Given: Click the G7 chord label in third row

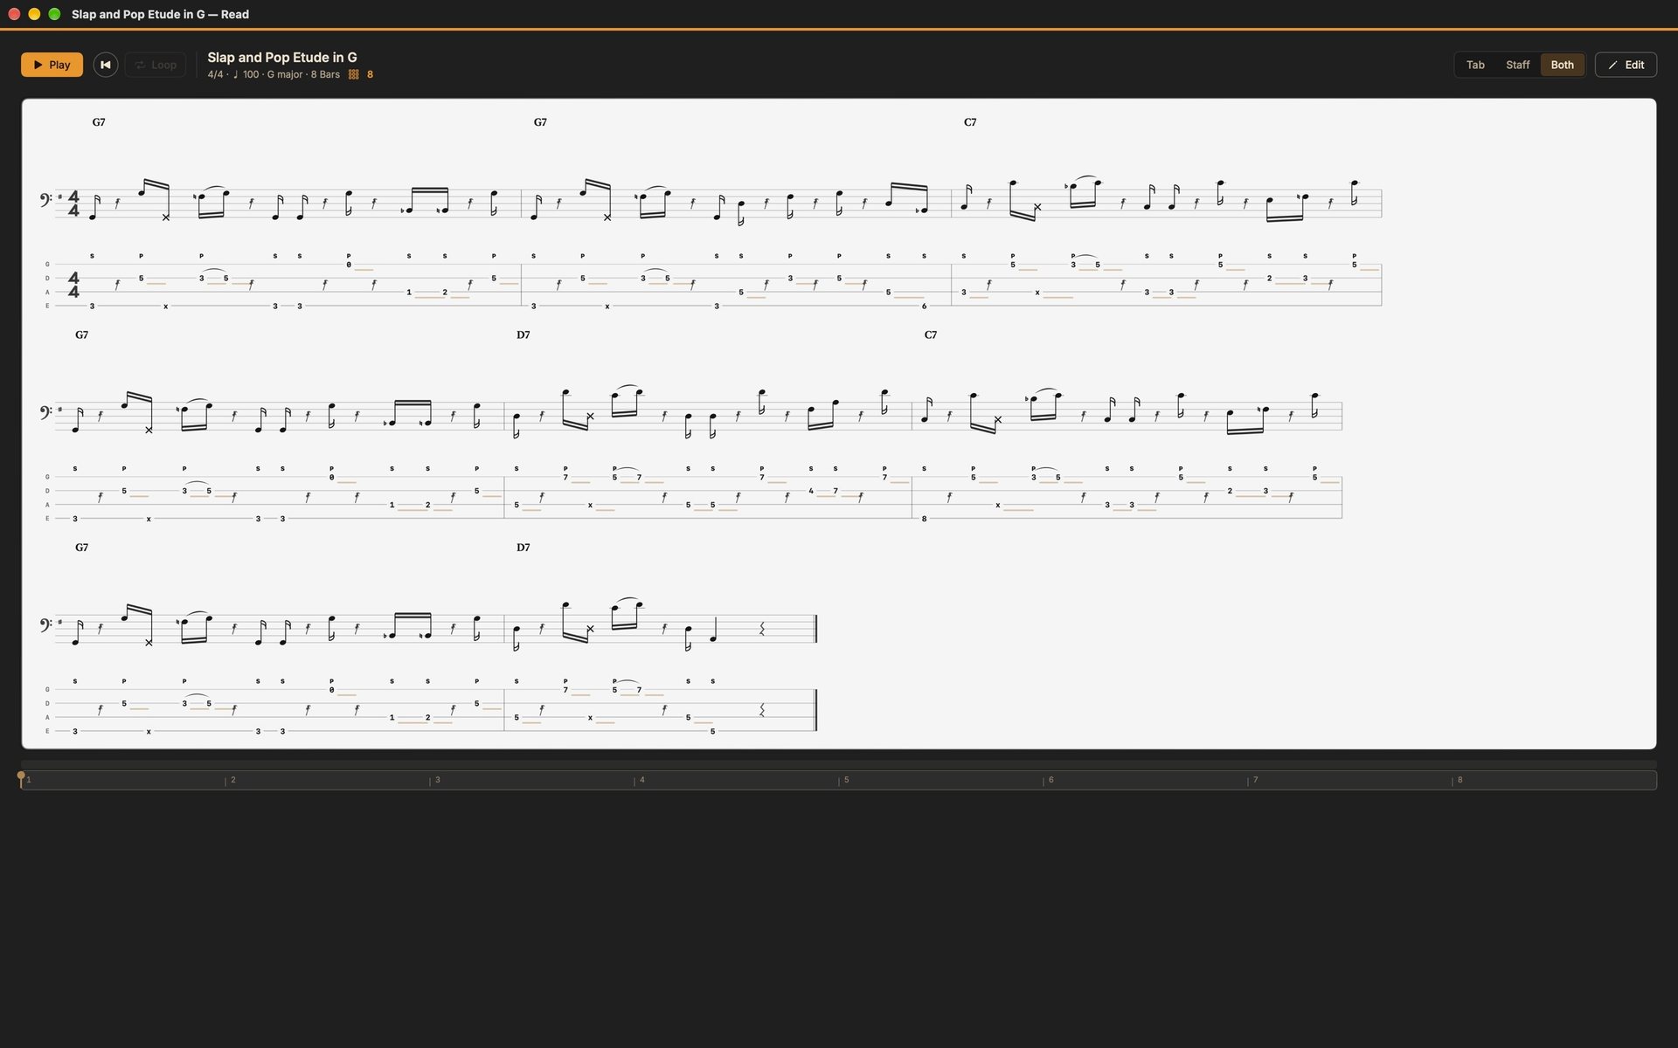Looking at the screenshot, I should pyautogui.click(x=81, y=548).
